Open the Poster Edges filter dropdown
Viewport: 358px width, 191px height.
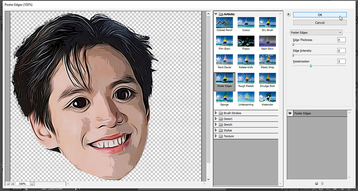coord(316,32)
